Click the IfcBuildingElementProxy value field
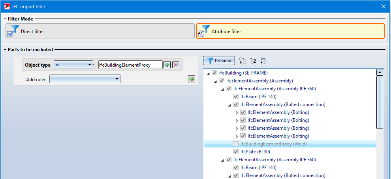The height and width of the screenshot is (179, 391). pyautogui.click(x=130, y=65)
